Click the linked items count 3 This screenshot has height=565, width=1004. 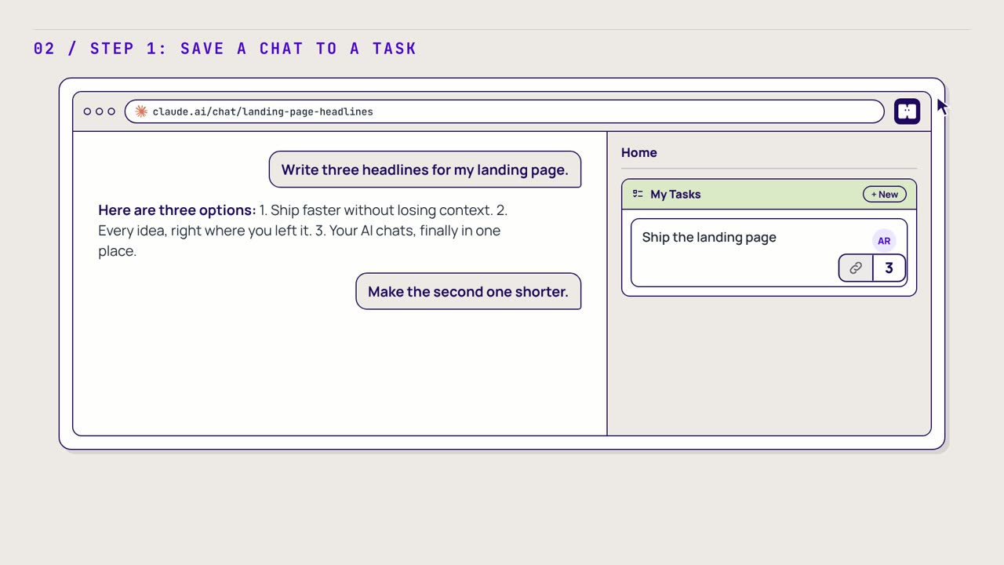(889, 268)
